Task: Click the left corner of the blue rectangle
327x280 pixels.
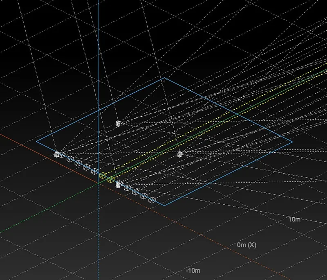Action: [36, 142]
